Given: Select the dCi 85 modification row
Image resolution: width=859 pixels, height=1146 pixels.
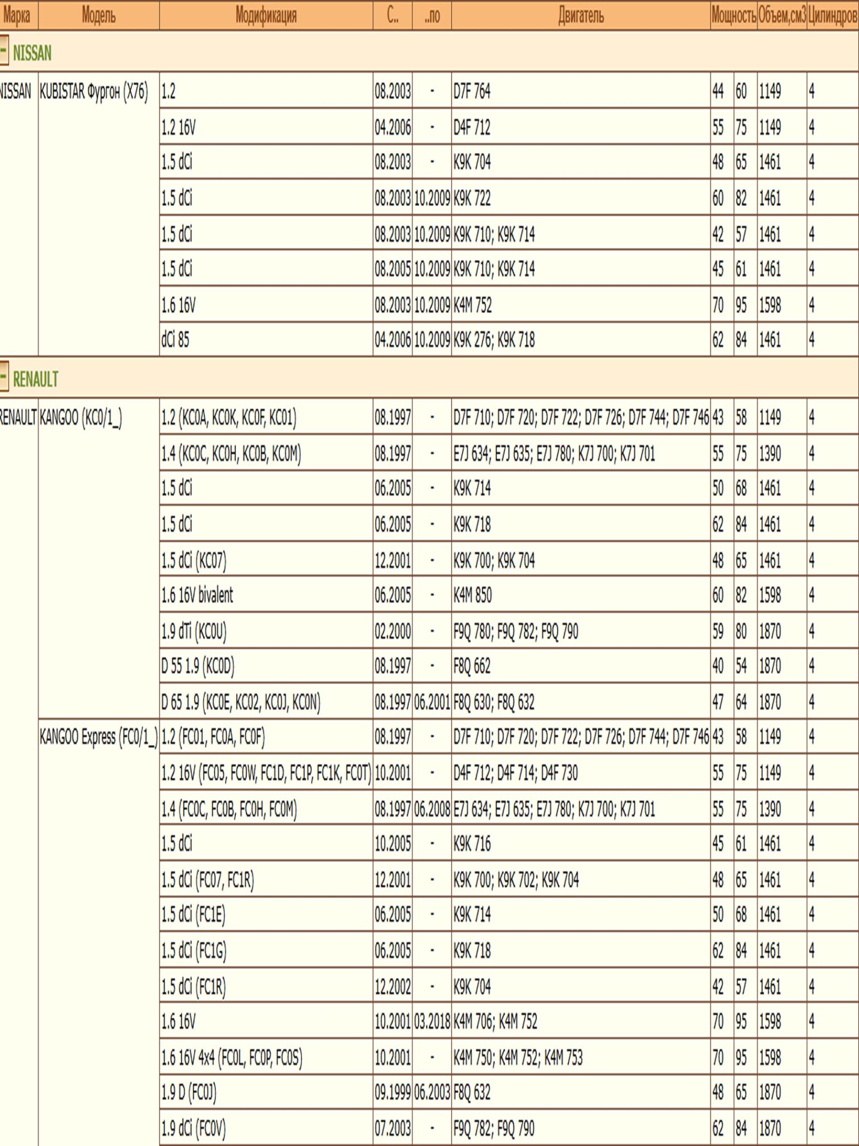Looking at the screenshot, I should click(x=175, y=340).
